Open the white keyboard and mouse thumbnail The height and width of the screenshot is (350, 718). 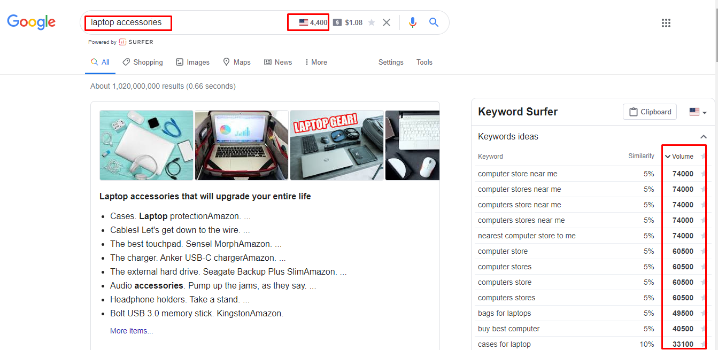[x=412, y=145]
